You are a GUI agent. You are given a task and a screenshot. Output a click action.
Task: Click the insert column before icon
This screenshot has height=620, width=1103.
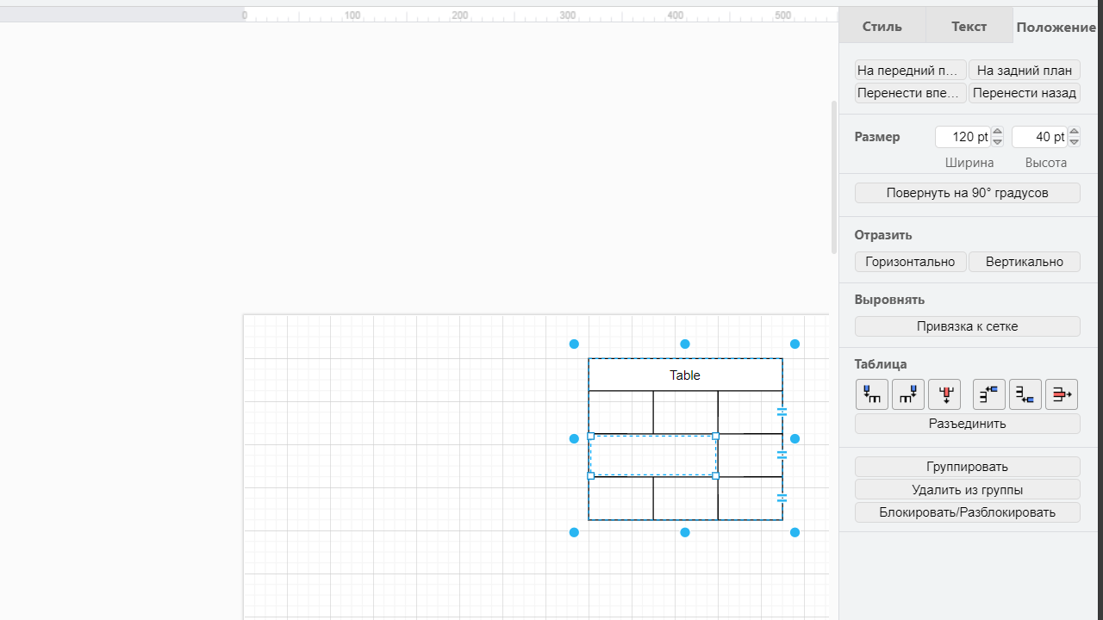pyautogui.click(x=871, y=394)
